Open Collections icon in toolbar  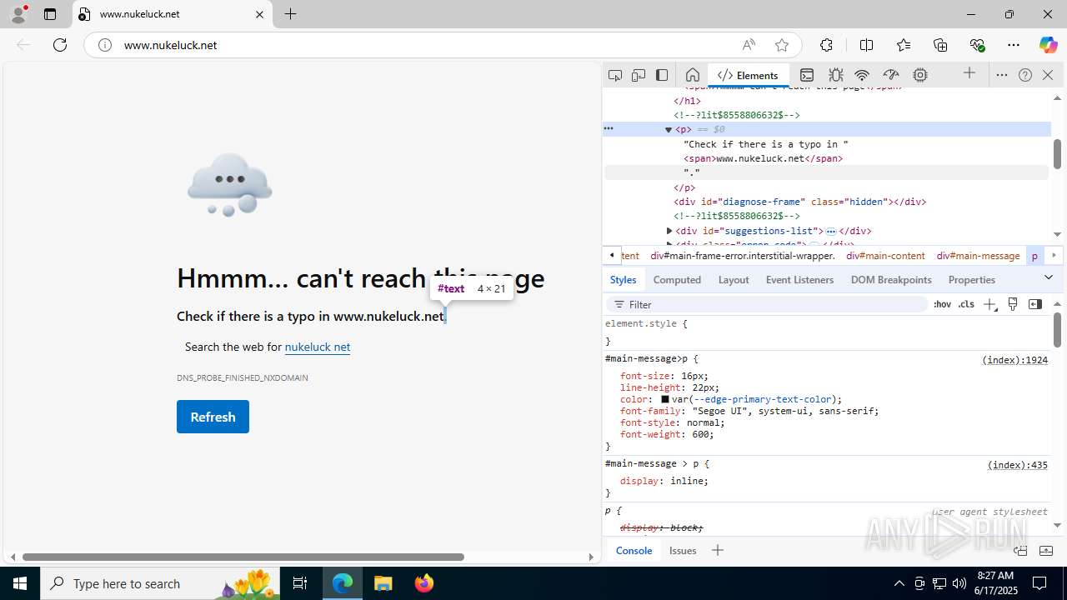click(940, 45)
